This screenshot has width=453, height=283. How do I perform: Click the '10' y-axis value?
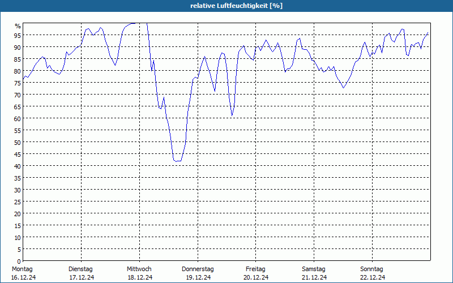click(x=18, y=237)
